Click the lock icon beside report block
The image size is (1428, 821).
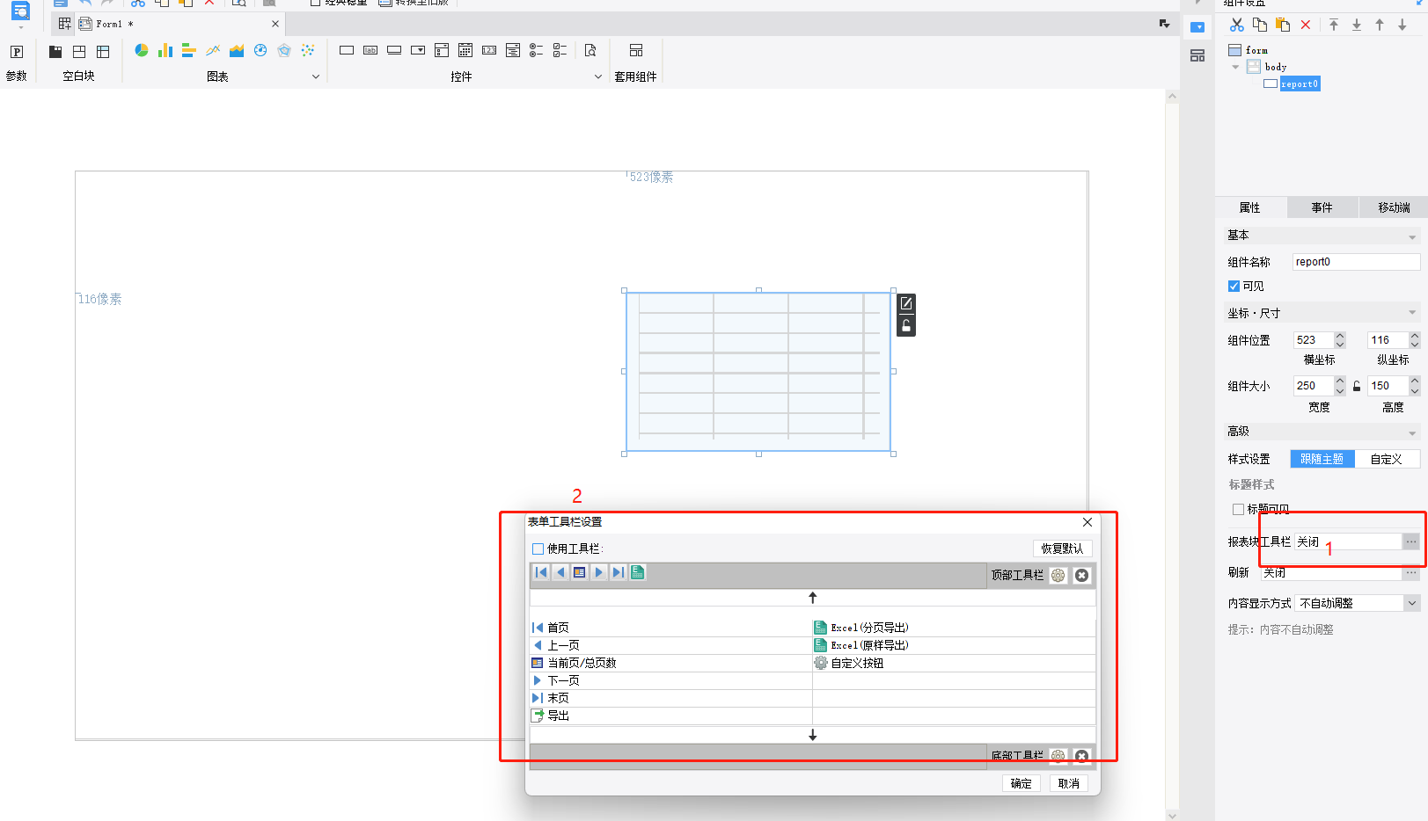[906, 325]
